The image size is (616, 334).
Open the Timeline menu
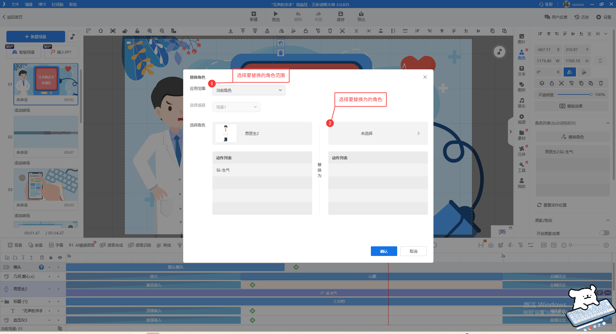tap(57, 4)
